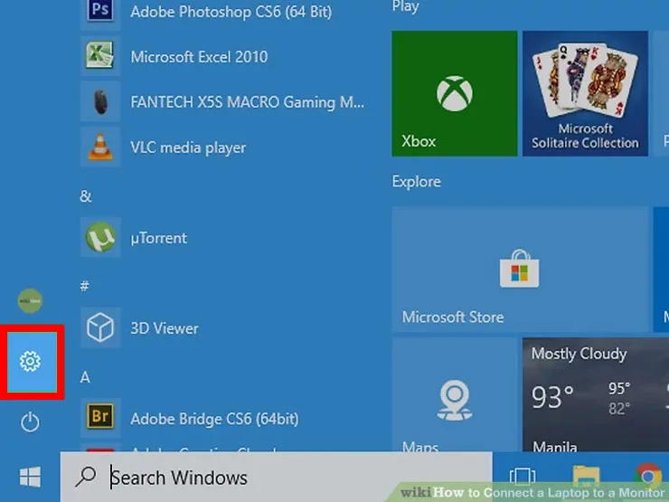Click the 'Adobe Photoshop CS6 (64 Bit)' label
Screen dimensions: 669x502
coord(231,12)
